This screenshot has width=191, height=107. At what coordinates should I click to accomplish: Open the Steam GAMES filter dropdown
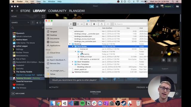[x=20, y=23]
